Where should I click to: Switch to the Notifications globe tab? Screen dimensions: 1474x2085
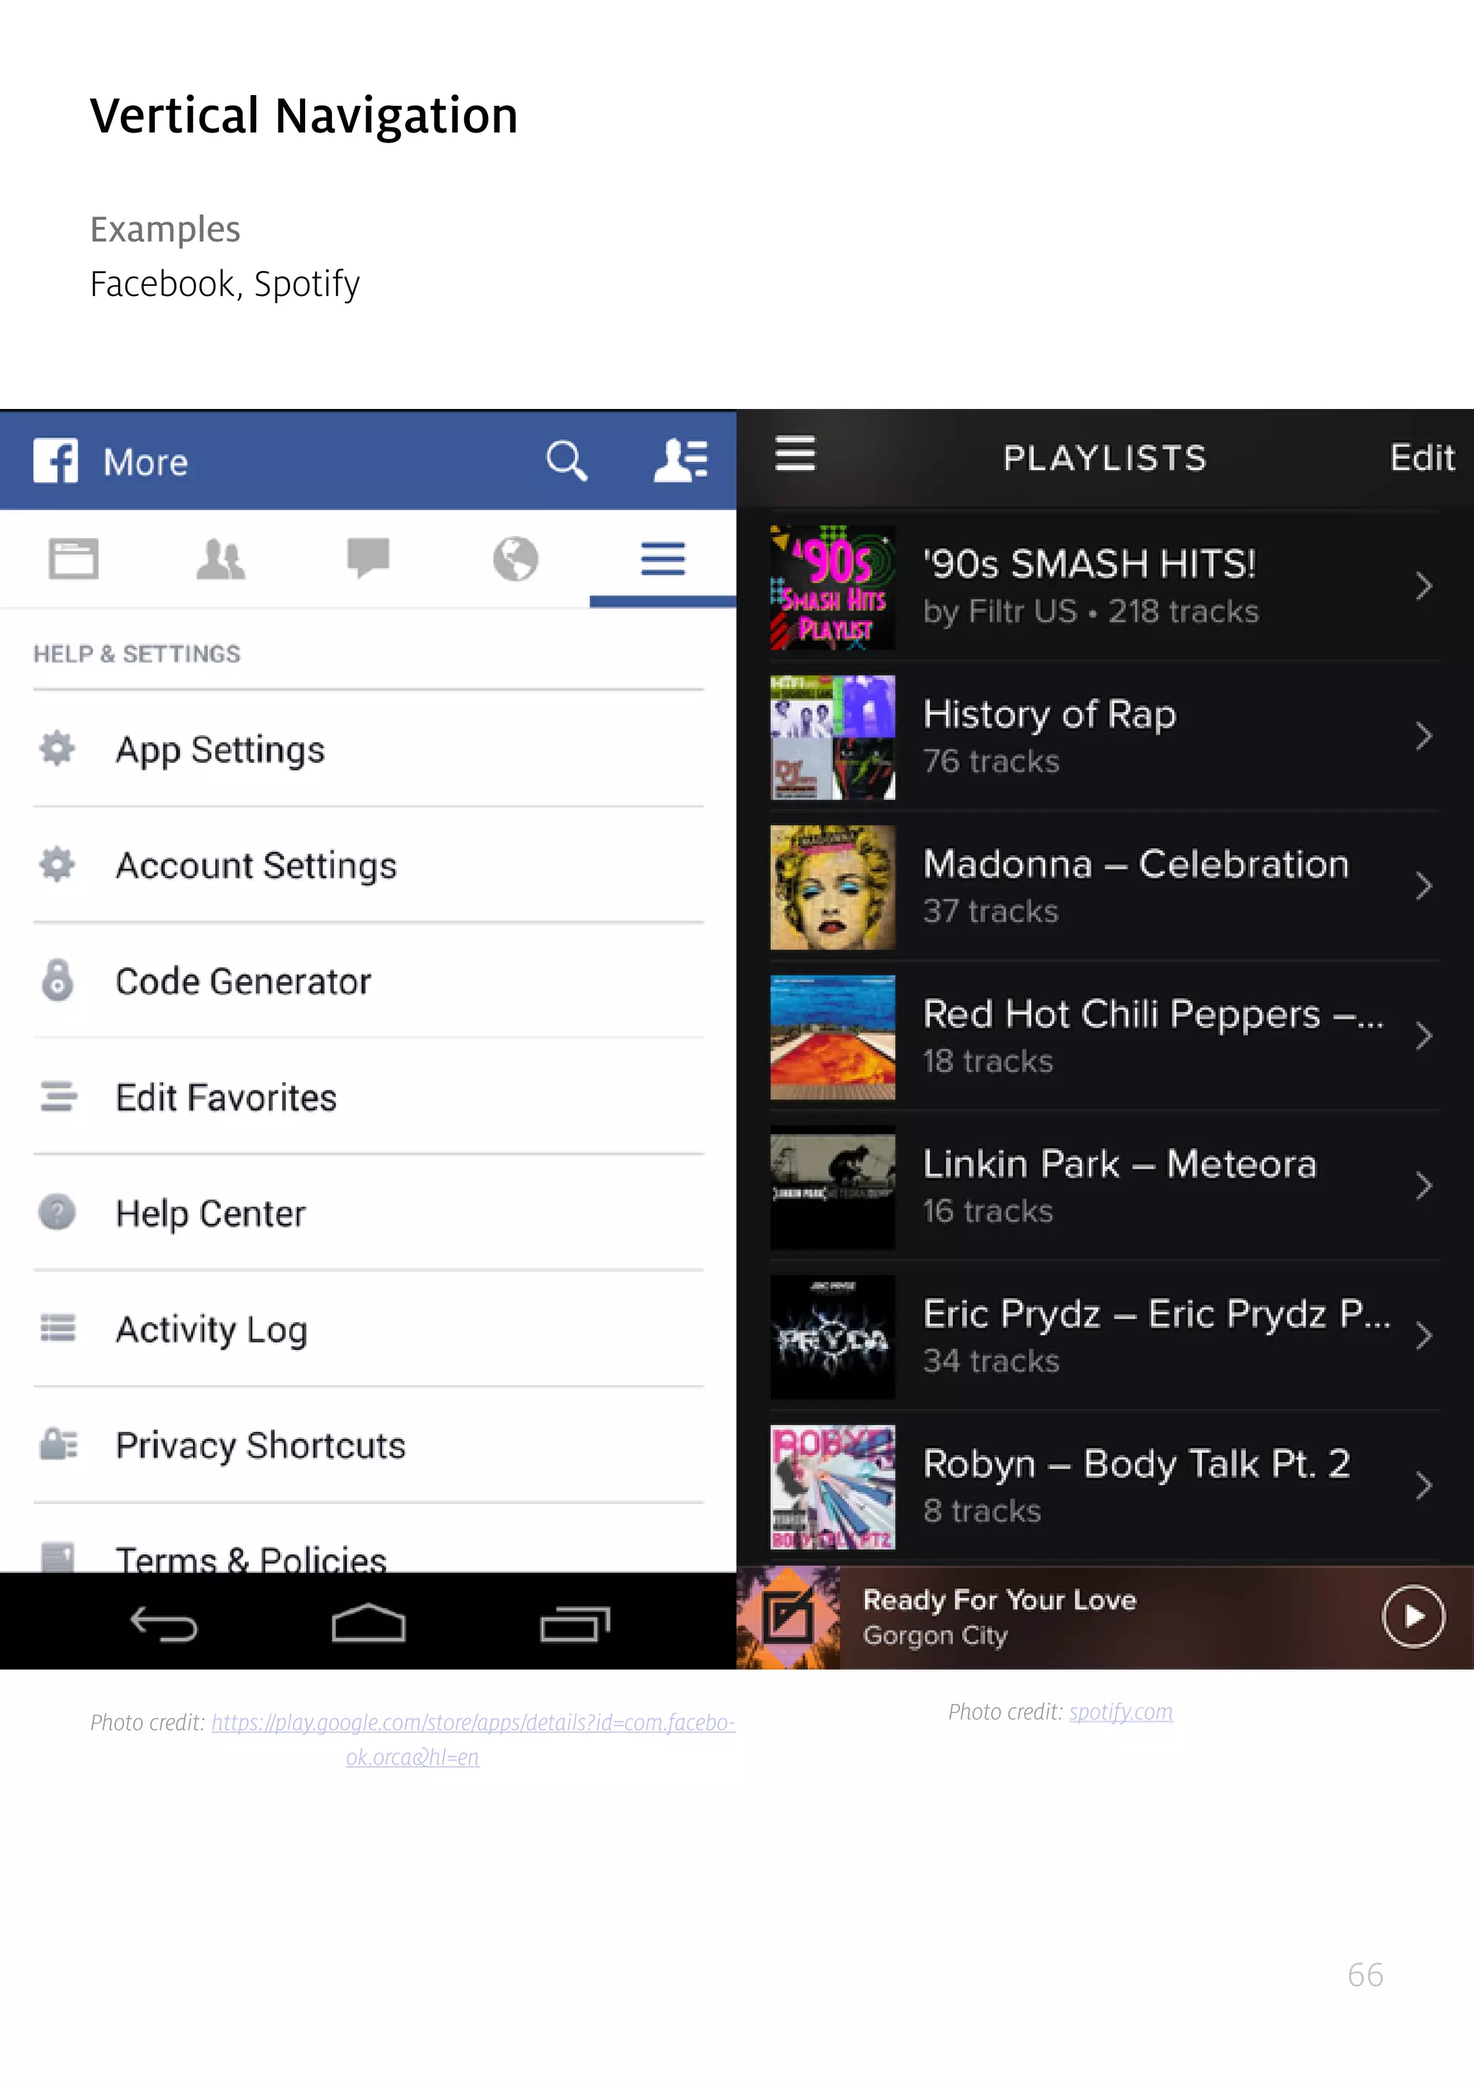coord(515,559)
